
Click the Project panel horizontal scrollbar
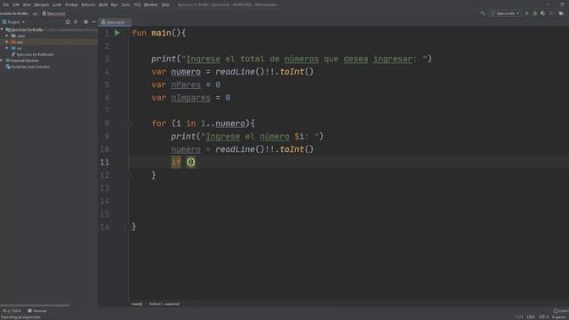[35, 306]
